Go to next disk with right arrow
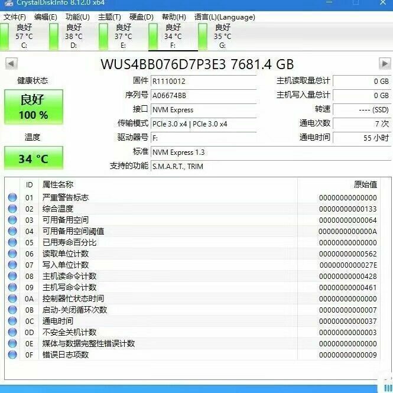This screenshot has height=393, width=393. pyautogui.click(x=385, y=64)
